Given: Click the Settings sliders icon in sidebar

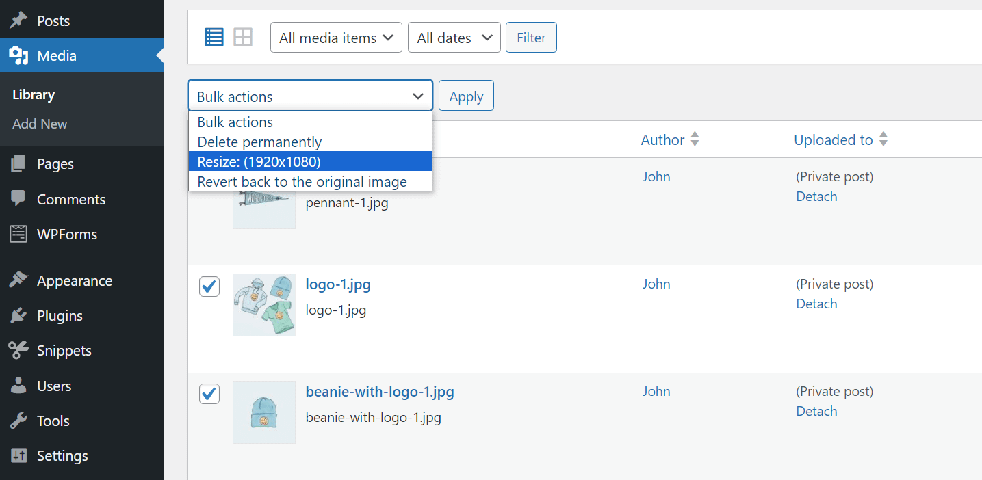Looking at the screenshot, I should click(x=18, y=455).
